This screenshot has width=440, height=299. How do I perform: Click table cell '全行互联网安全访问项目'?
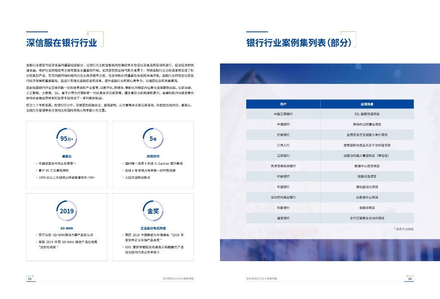click(367, 218)
